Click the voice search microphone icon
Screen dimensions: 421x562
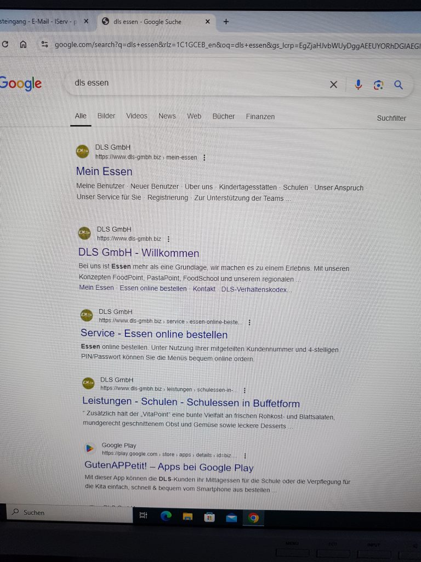[x=358, y=85]
